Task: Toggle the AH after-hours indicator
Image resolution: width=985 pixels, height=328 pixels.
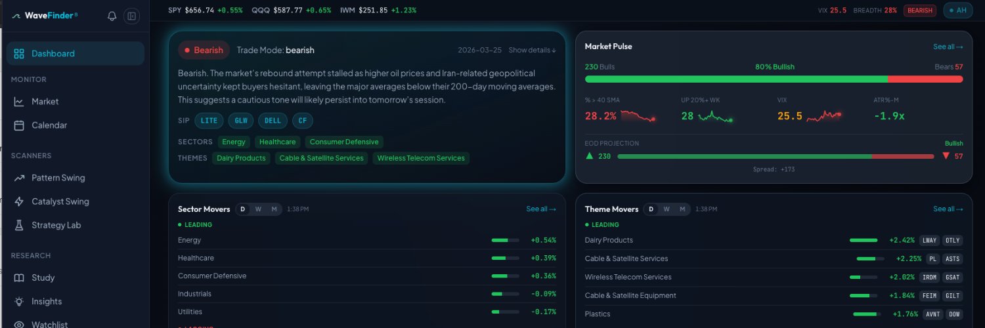Action: point(958,10)
